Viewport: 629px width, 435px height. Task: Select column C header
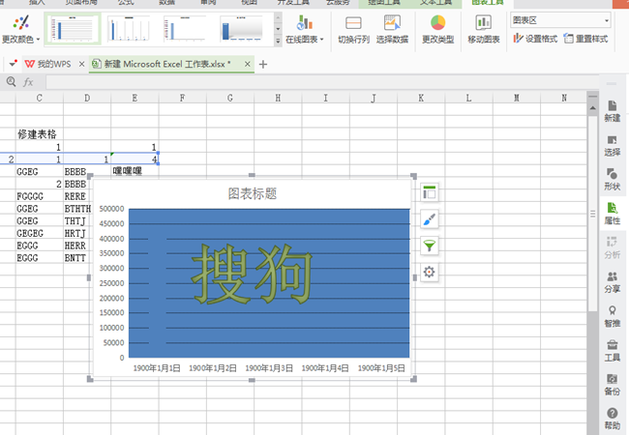40,98
